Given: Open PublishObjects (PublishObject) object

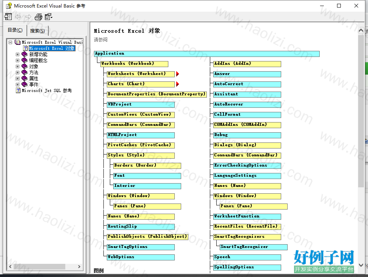Looking at the screenshot, I should click(x=148, y=237).
